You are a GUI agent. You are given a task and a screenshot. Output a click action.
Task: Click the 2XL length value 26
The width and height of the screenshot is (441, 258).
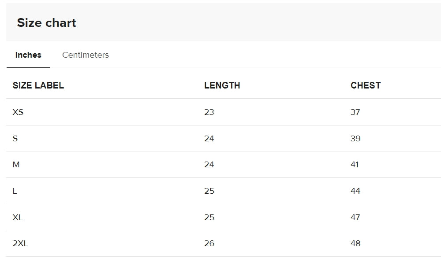pyautogui.click(x=209, y=243)
